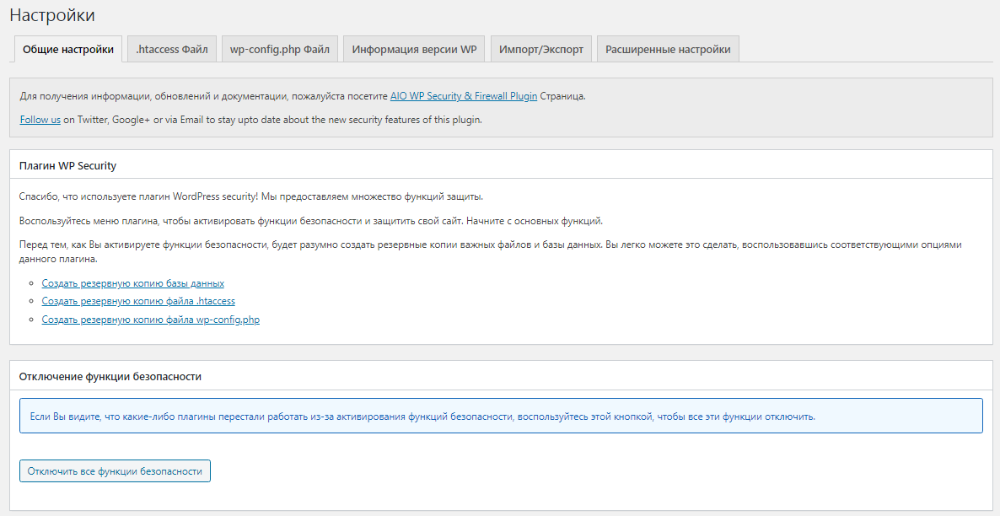Follow the .htaccess file backup link
This screenshot has width=1000, height=516.
[x=138, y=301]
